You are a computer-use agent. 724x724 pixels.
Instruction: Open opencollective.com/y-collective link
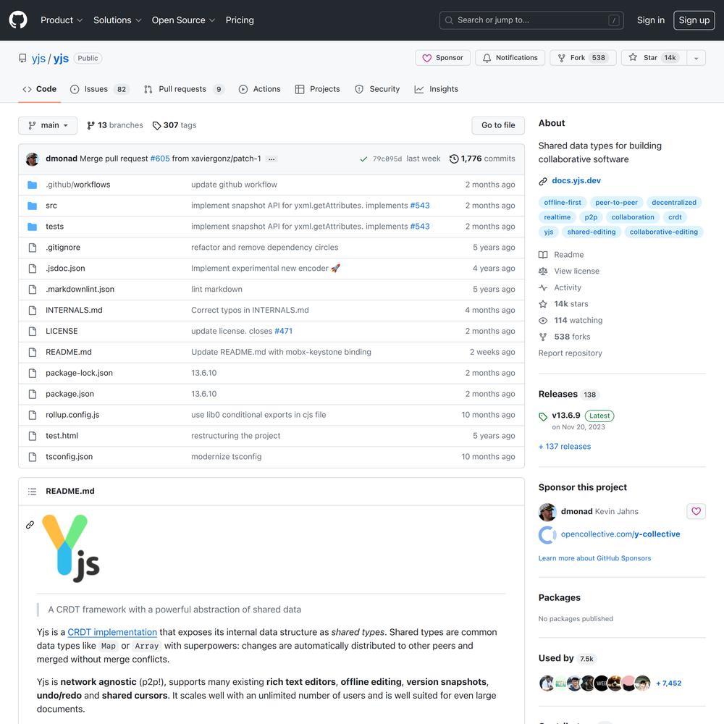coord(620,534)
